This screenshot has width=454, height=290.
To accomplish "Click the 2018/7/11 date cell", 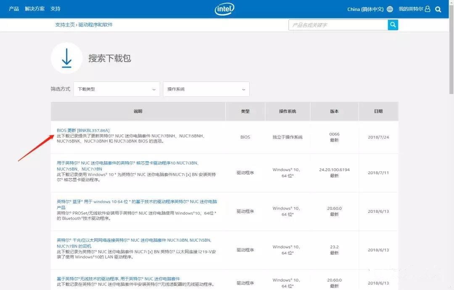I will click(x=378, y=172).
